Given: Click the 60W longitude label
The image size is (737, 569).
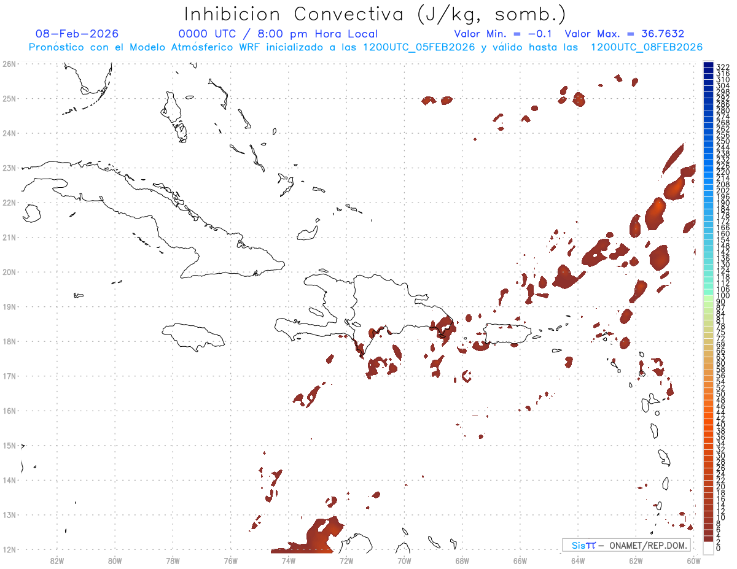Looking at the screenshot, I should (x=694, y=560).
